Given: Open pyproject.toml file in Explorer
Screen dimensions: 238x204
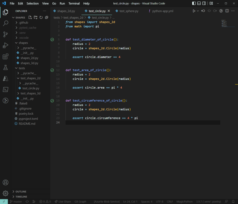Looking at the screenshot, I should [x=31, y=119].
